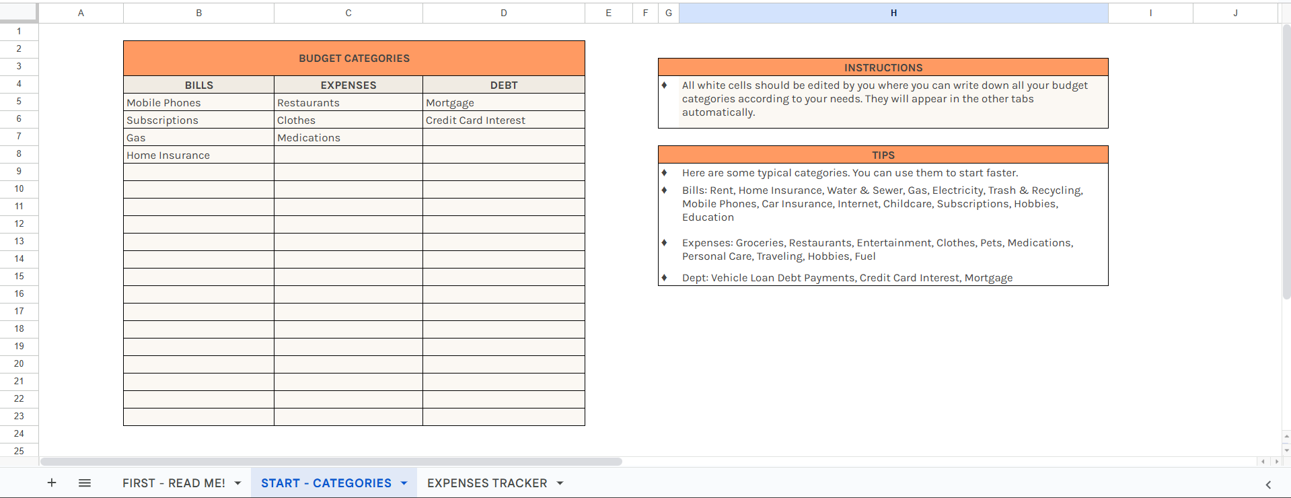Open the FIRST - READ ME! tab menu arrow
This screenshot has width=1291, height=498.
tap(237, 483)
